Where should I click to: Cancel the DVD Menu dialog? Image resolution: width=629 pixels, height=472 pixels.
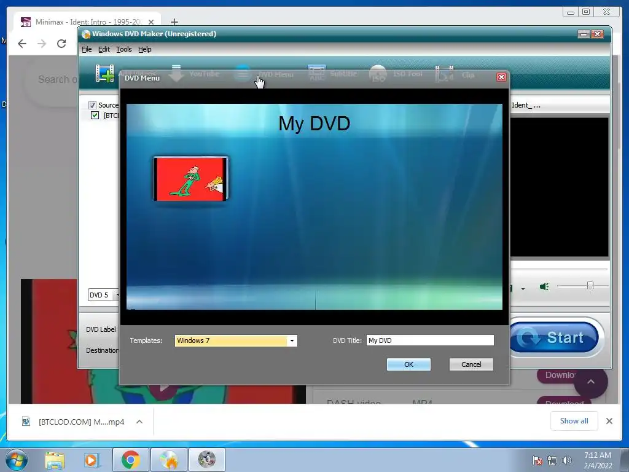[x=471, y=364]
